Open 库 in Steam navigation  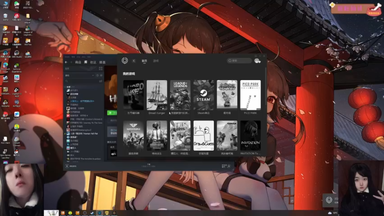pyautogui.click(x=86, y=62)
